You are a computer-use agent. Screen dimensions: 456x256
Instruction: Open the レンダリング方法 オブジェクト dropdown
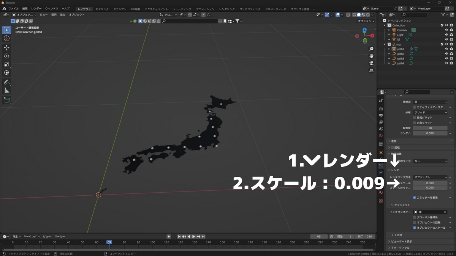pos(431,177)
